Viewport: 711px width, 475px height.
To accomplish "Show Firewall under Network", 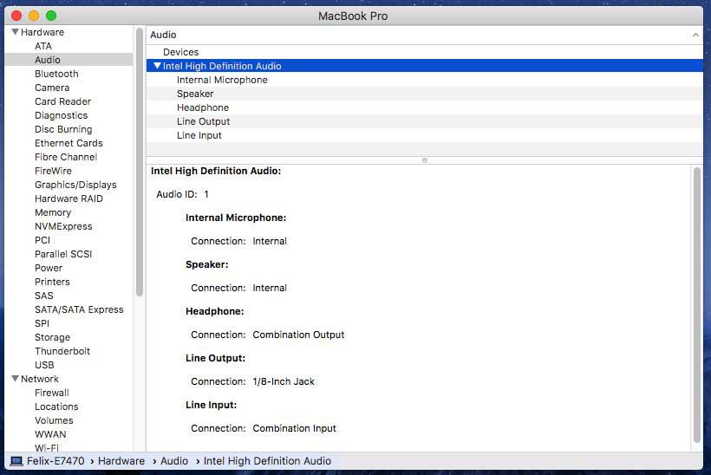I will [x=52, y=393].
